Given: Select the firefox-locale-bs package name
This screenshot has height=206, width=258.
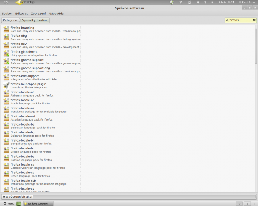Looking at the screenshot, I should [22, 157].
